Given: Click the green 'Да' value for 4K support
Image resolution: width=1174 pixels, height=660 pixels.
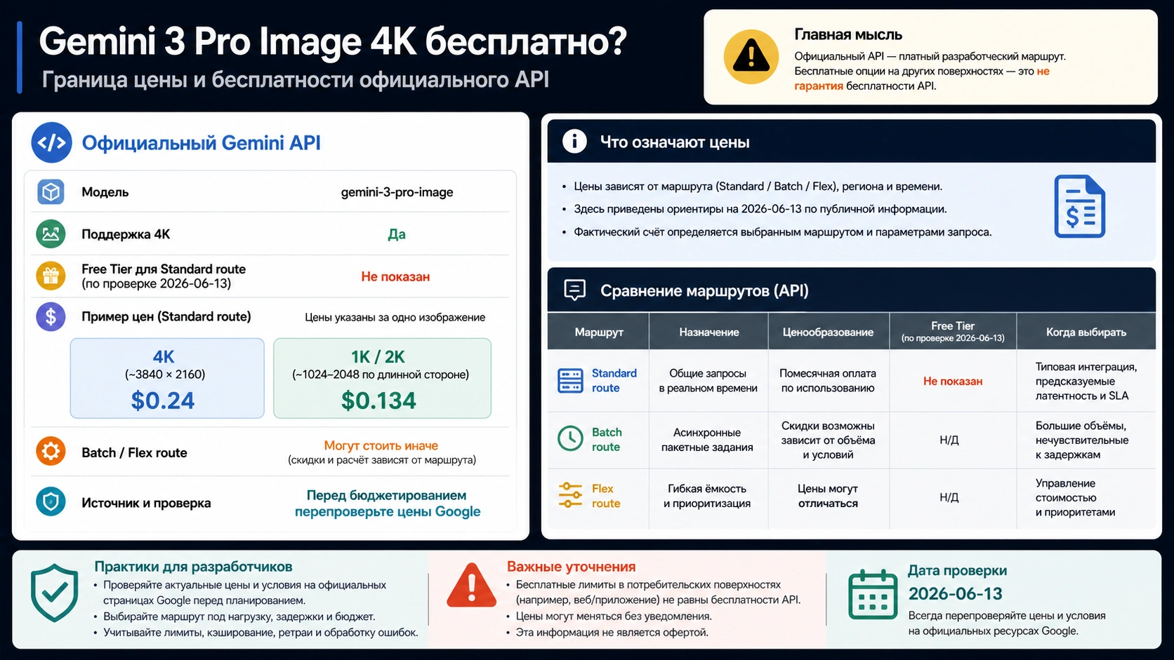Looking at the screenshot, I should [397, 234].
